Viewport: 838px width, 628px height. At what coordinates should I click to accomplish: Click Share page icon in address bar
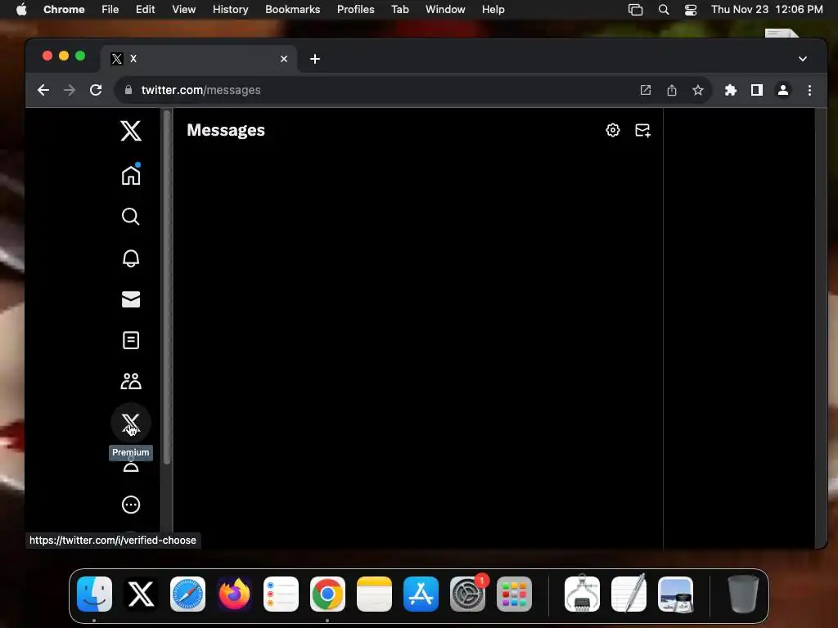tap(672, 90)
